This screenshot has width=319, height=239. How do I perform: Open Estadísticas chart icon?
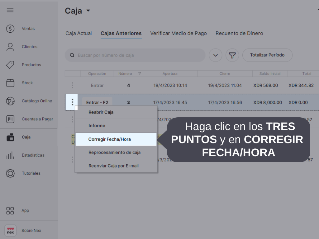(10, 155)
